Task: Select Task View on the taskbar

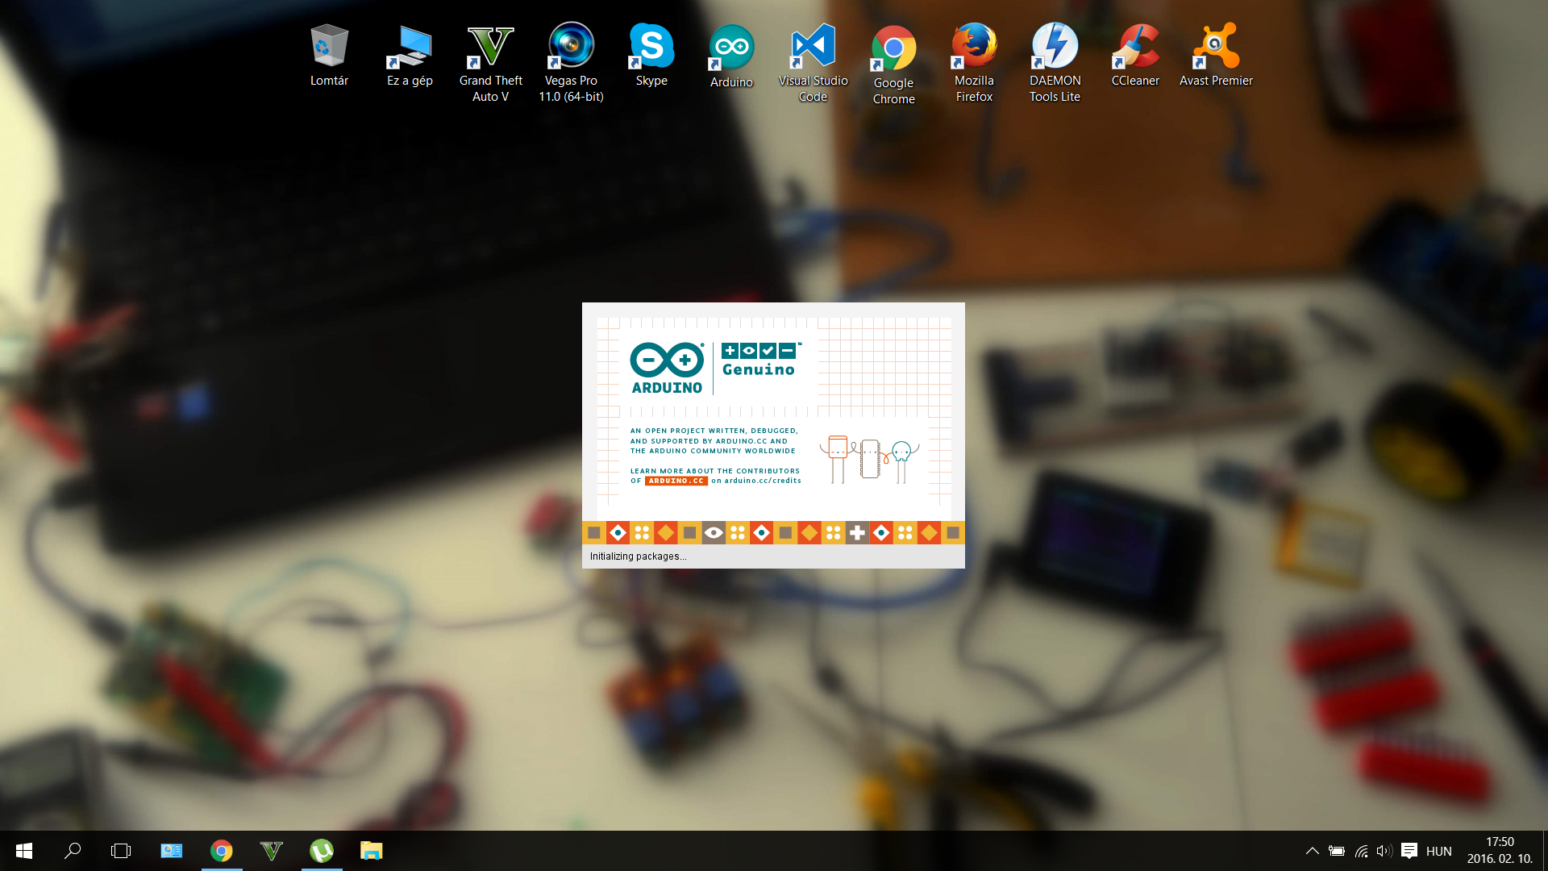Action: [x=120, y=851]
